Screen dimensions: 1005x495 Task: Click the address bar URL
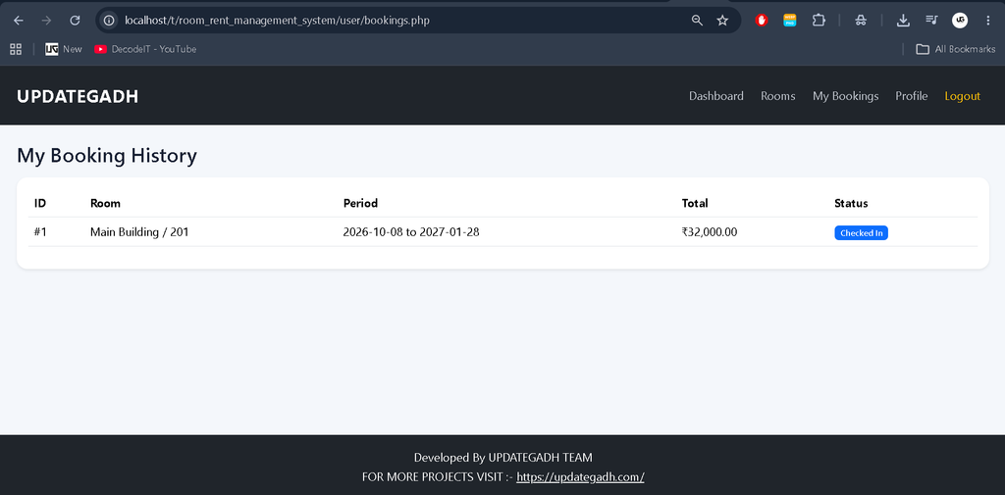click(x=277, y=21)
